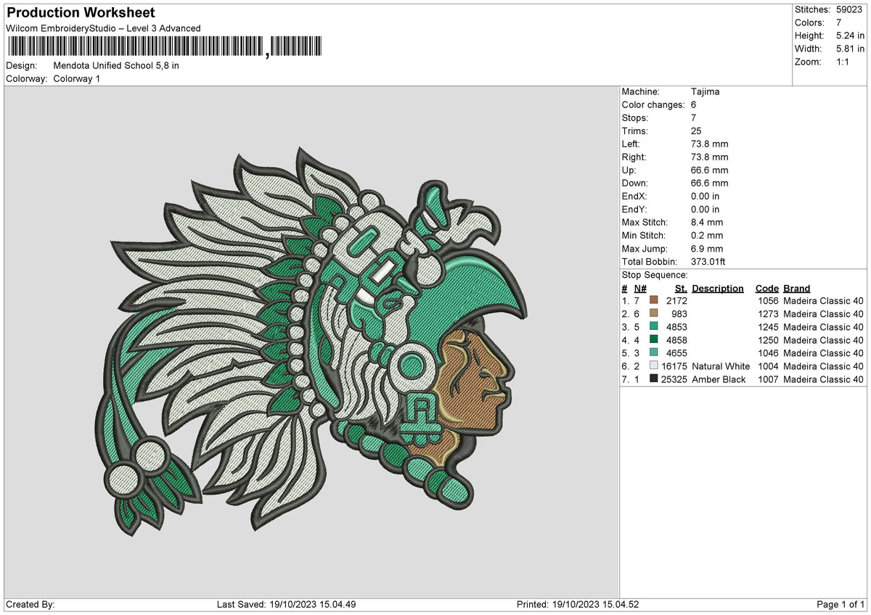Click the barcode below the software title
The width and height of the screenshot is (871, 615).
[164, 49]
